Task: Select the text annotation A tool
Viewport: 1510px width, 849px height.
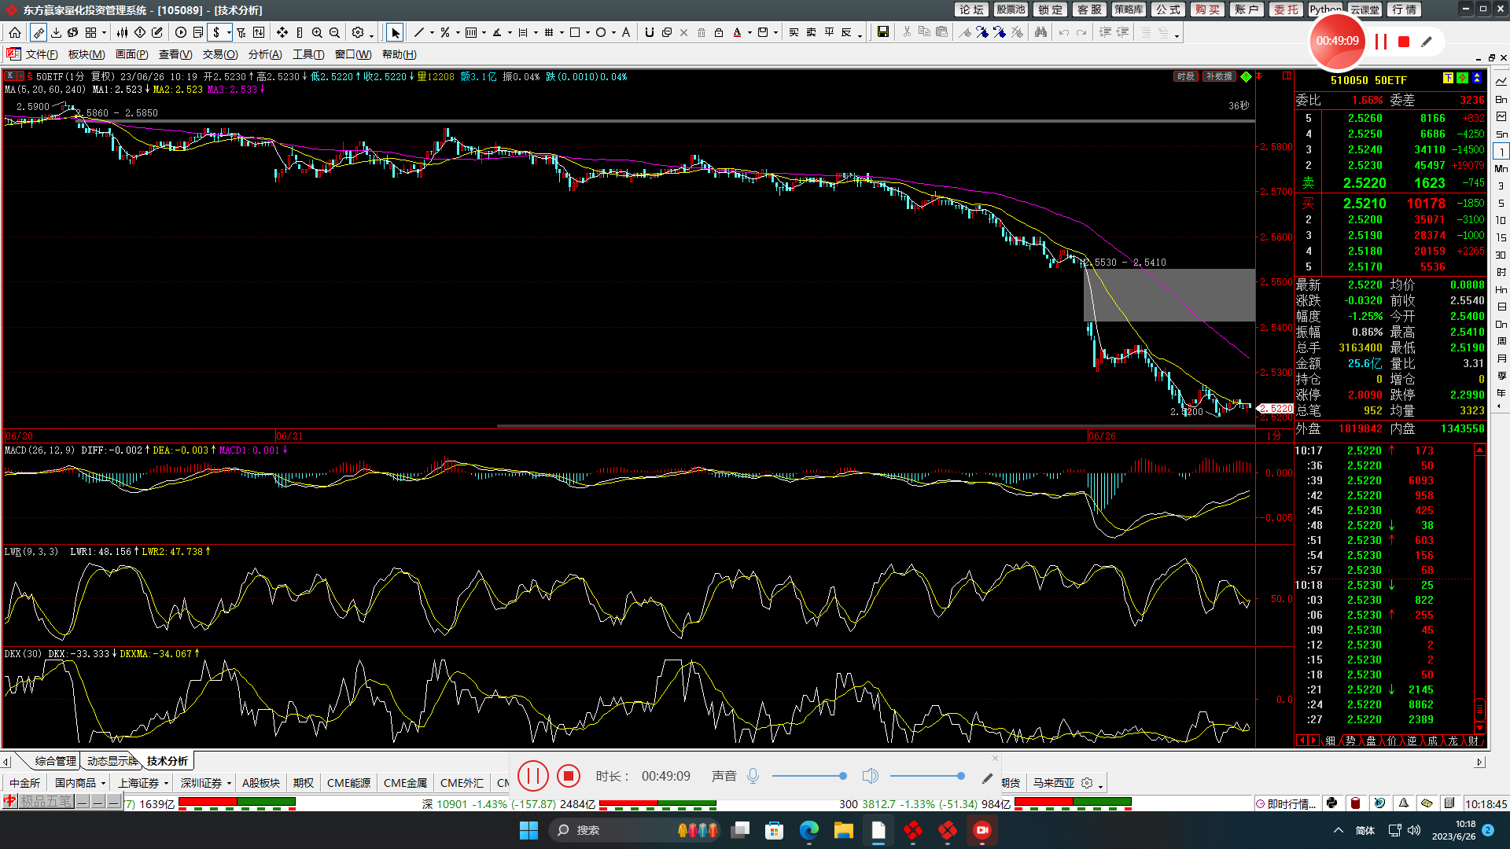Action: (x=626, y=32)
